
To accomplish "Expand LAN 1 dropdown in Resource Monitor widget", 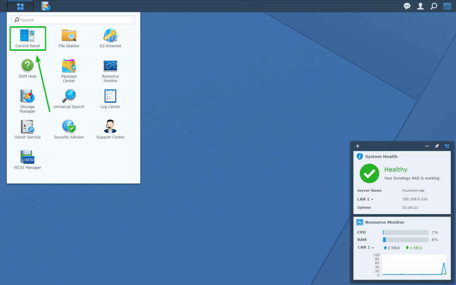I will [366, 247].
